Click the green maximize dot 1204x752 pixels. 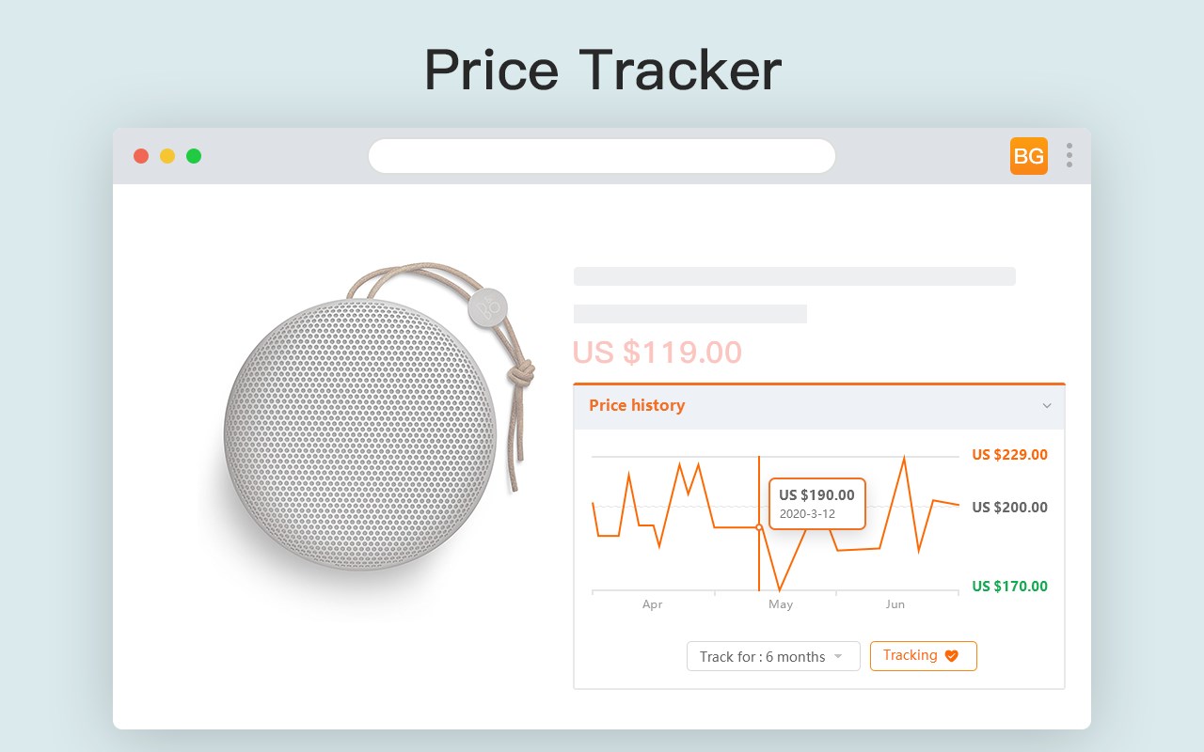coord(194,156)
